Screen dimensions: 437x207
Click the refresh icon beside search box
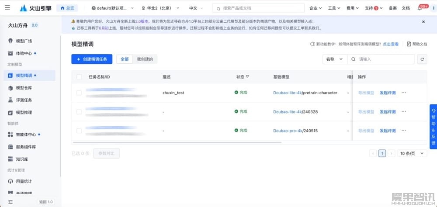(422, 59)
